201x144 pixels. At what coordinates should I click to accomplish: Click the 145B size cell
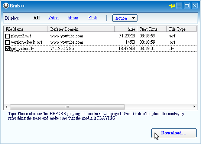pos(130,42)
